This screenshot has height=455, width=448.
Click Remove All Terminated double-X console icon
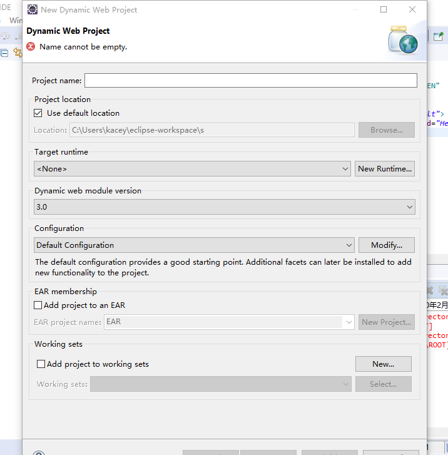443,290
